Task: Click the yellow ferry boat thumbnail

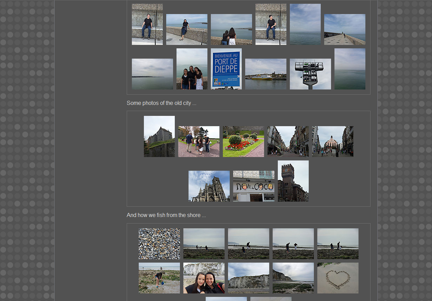Action: (265, 74)
